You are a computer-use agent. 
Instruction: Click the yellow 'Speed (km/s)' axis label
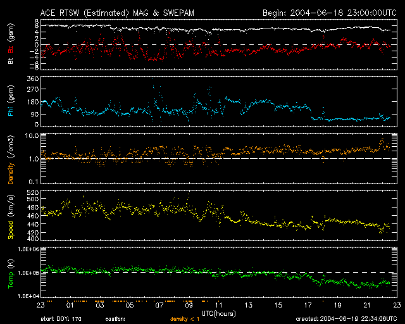pyautogui.click(x=11, y=217)
